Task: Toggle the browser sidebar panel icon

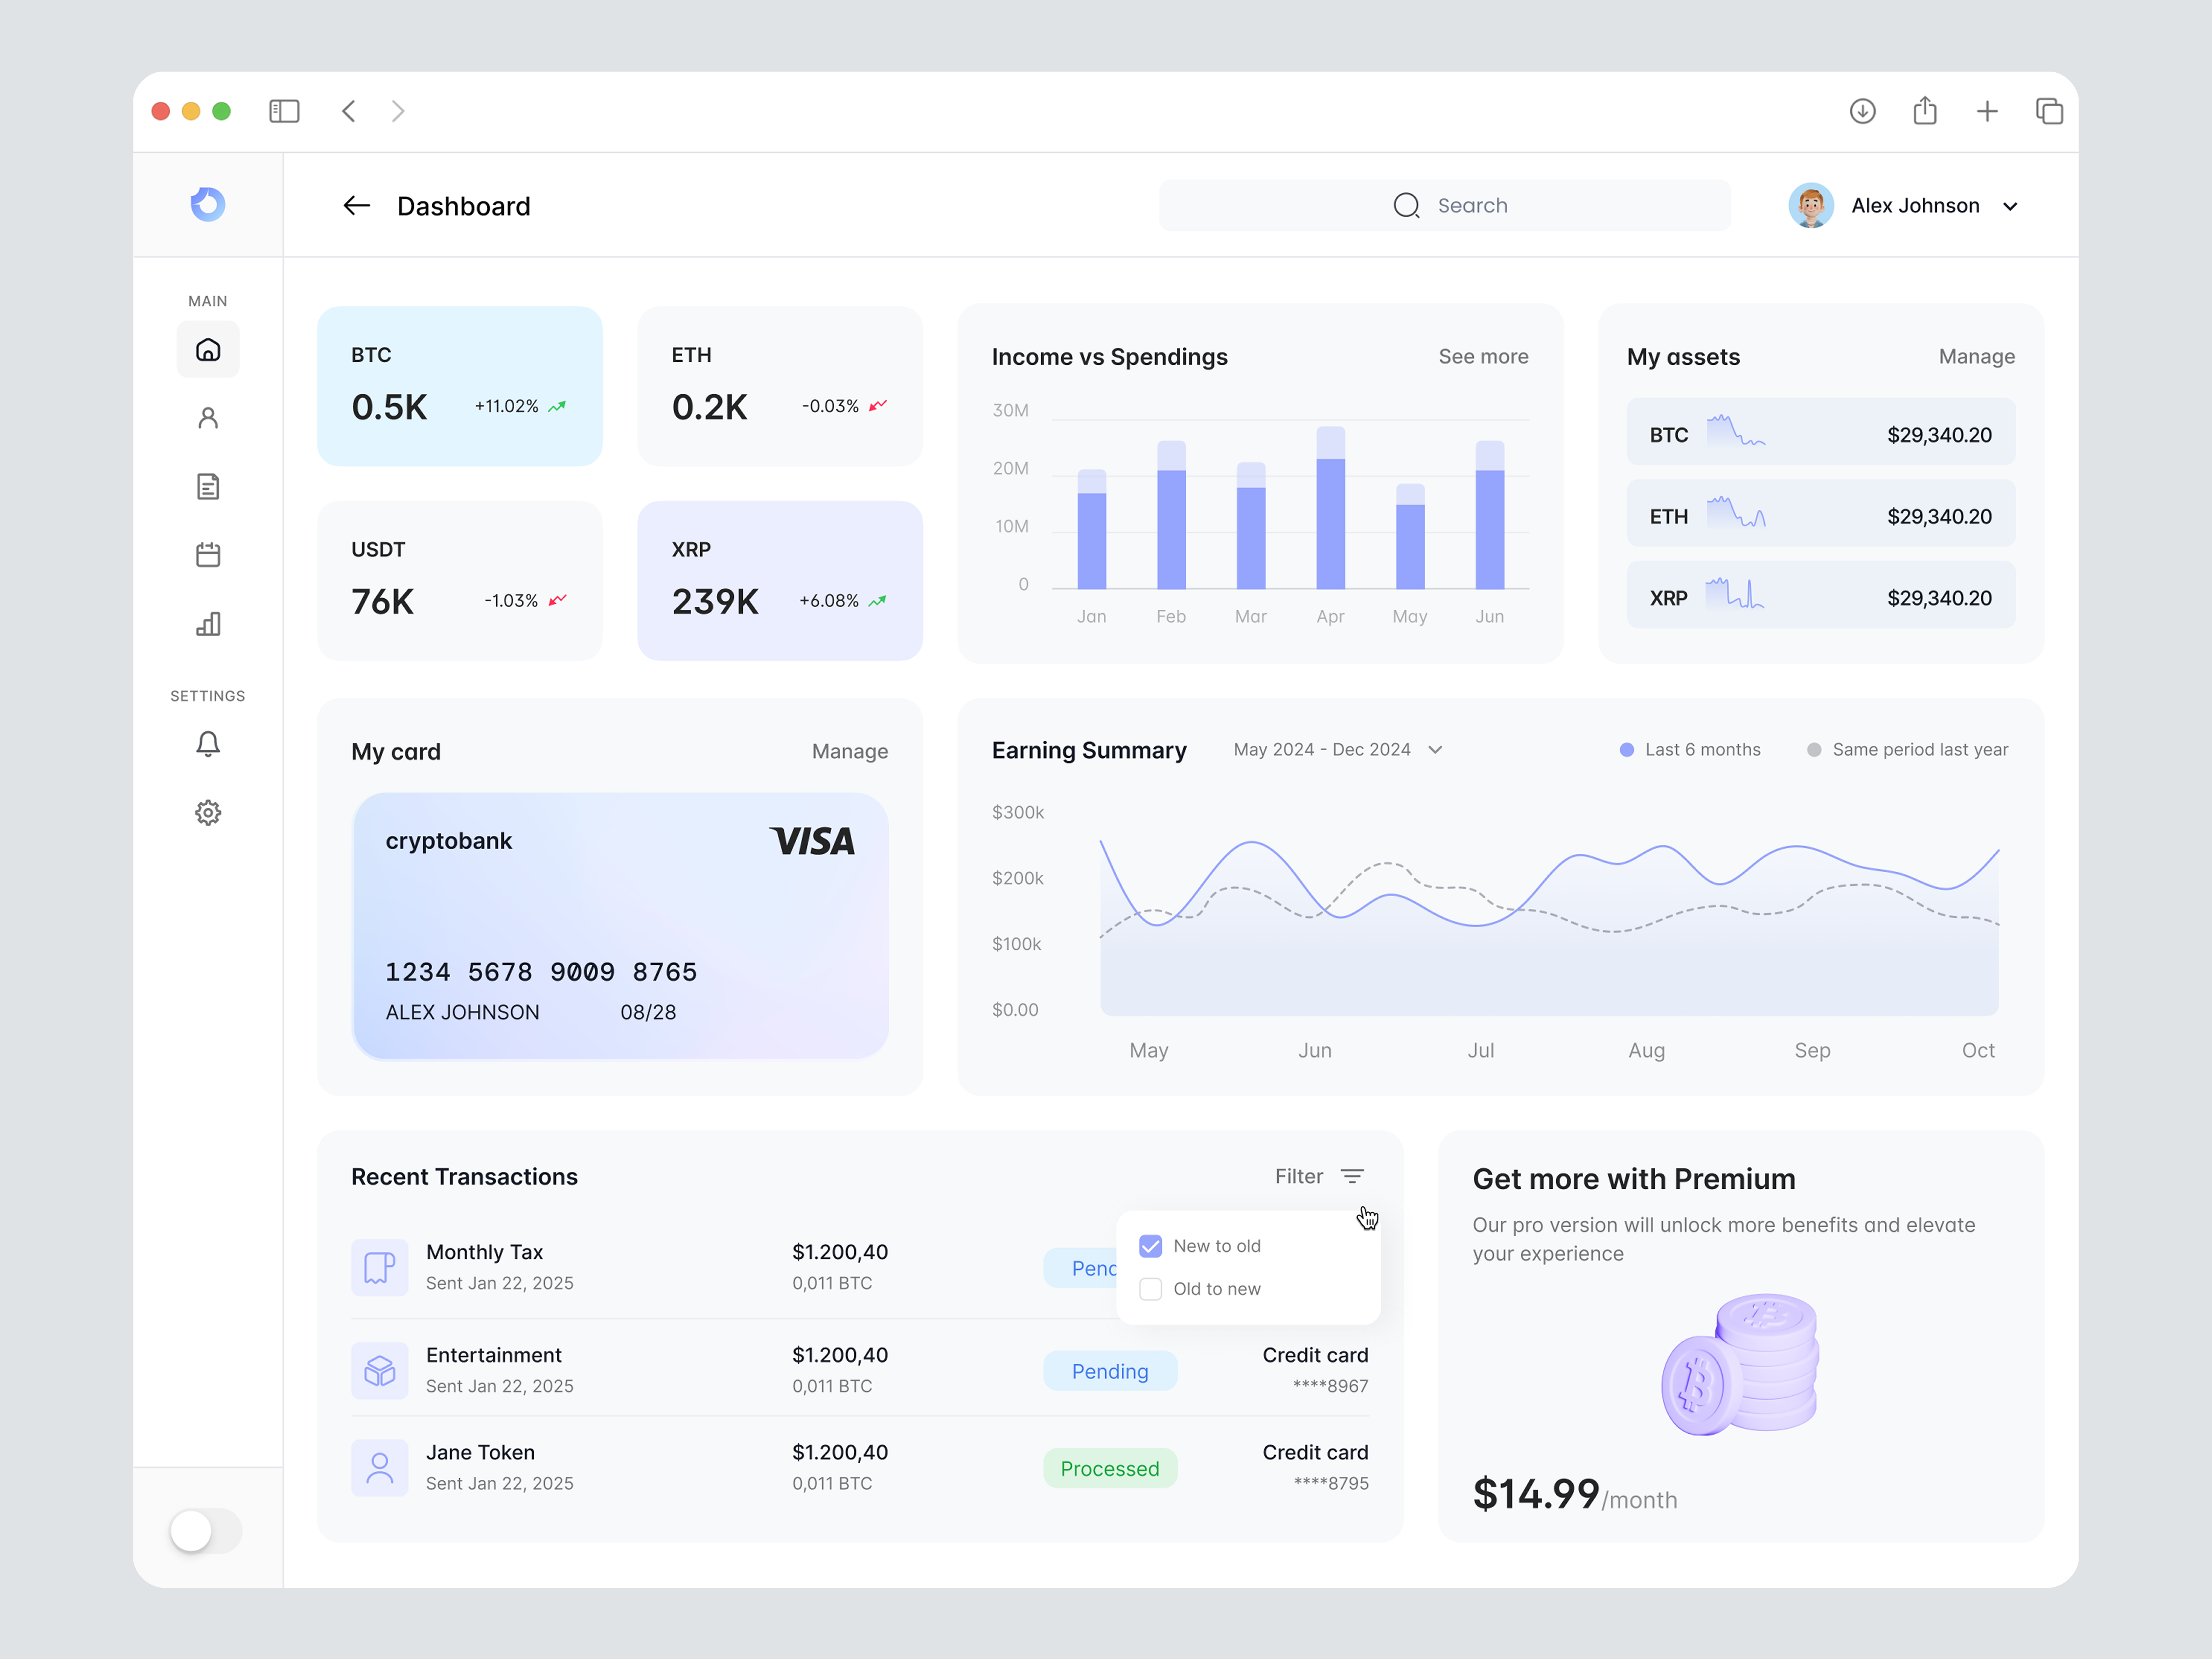Action: point(284,111)
